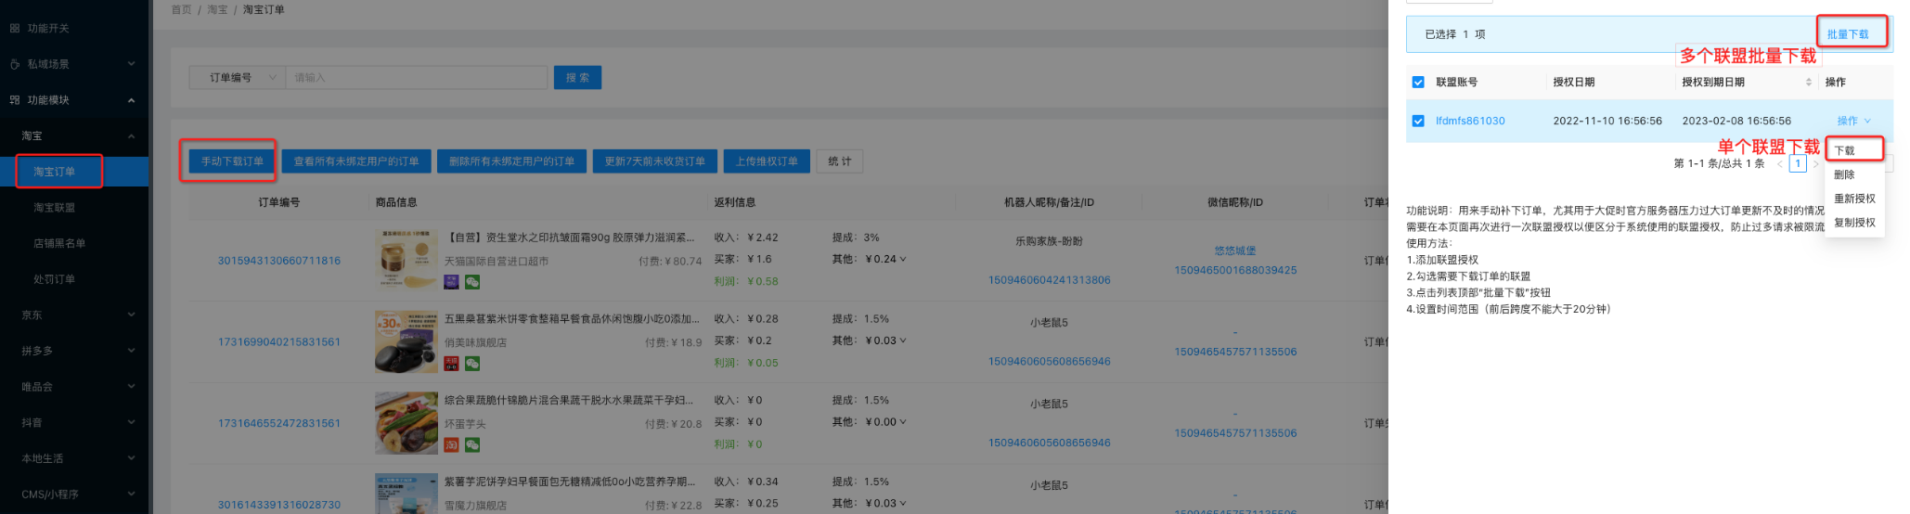Go to previous page arrow in pagination
Screen dimensions: 1910x514
point(1780,164)
